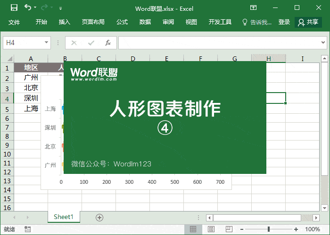
Task: Click the zoom slider handle
Action: (269, 229)
